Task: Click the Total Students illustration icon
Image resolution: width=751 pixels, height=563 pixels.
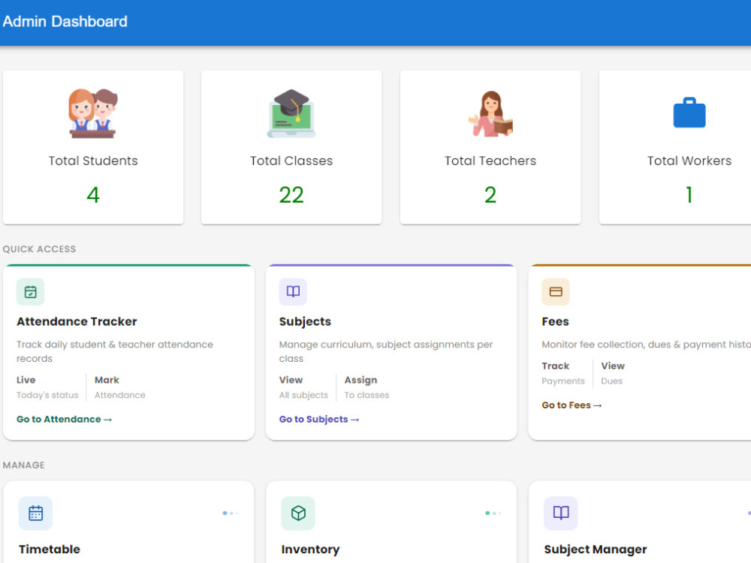Action: click(93, 113)
